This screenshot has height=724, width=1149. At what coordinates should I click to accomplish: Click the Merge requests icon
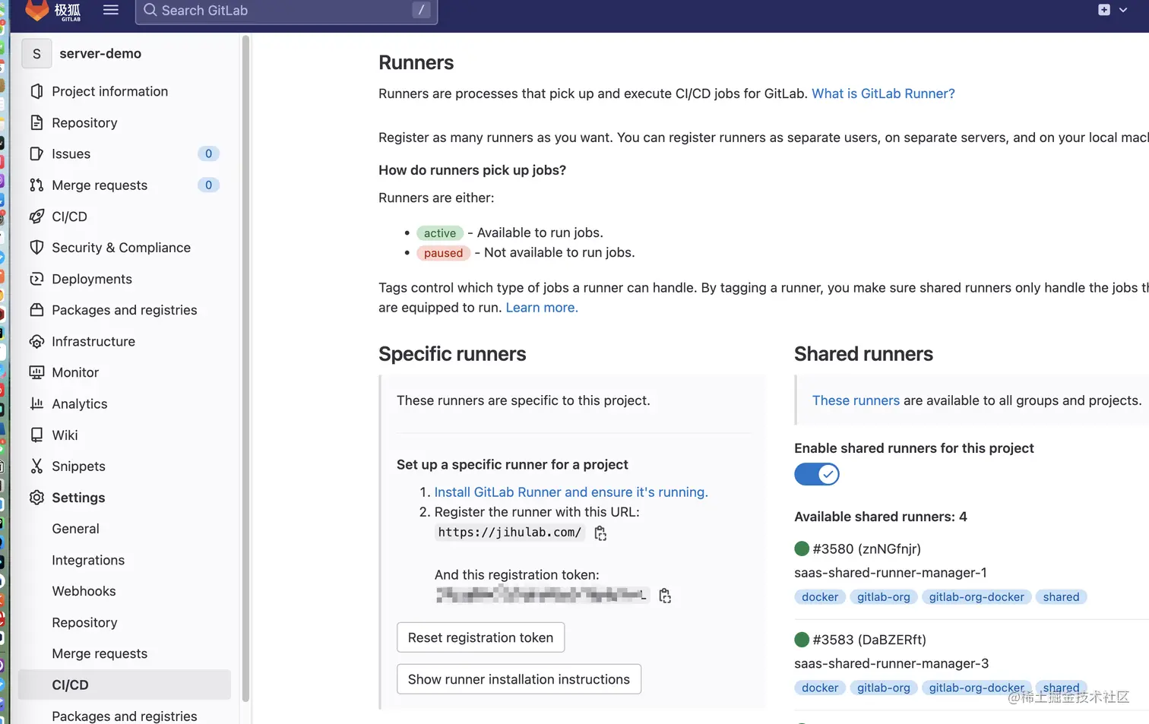point(36,185)
